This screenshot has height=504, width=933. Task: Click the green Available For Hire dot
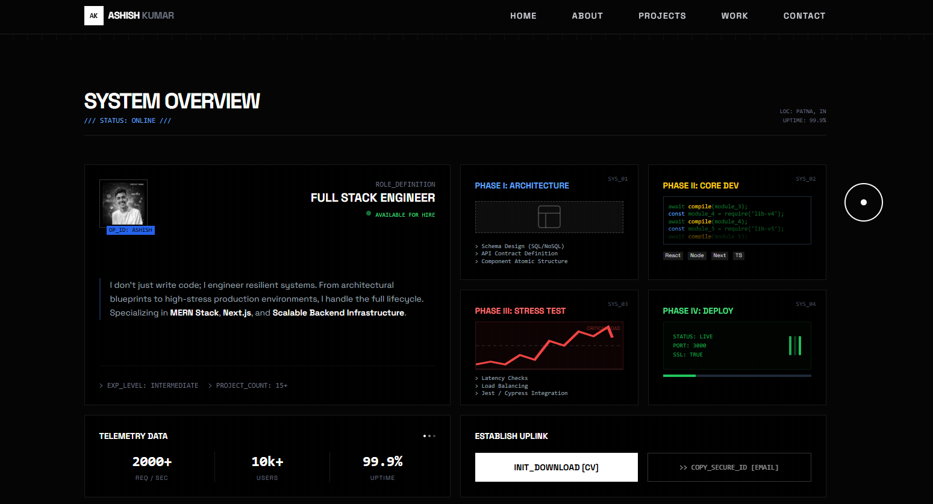tap(369, 213)
